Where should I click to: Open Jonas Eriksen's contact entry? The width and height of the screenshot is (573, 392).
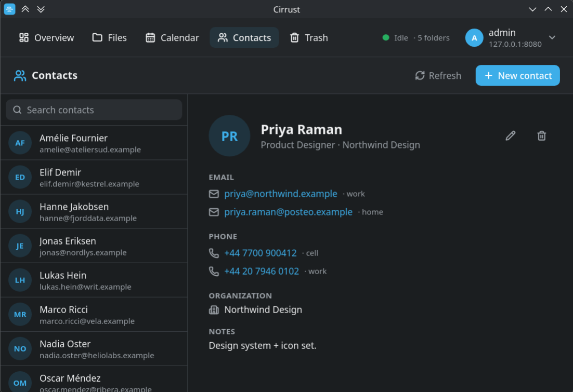coord(94,246)
